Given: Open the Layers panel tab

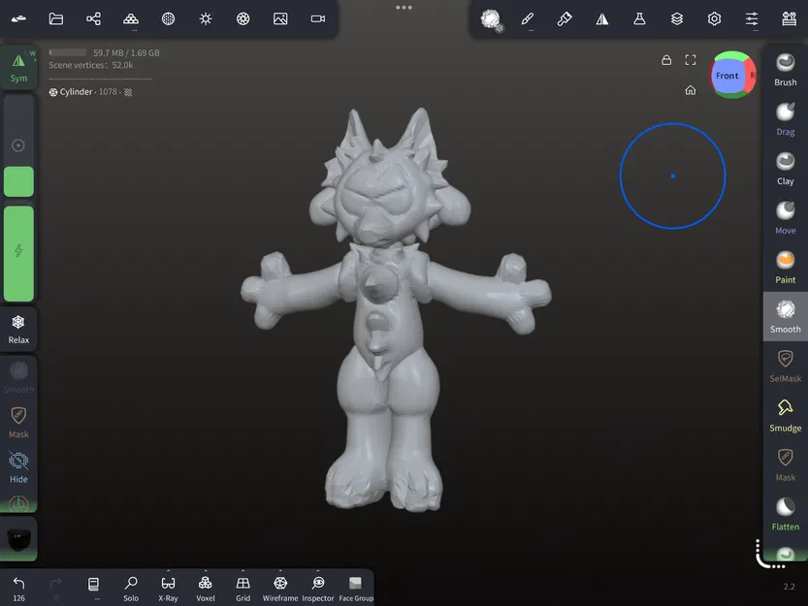Looking at the screenshot, I should 676,18.
